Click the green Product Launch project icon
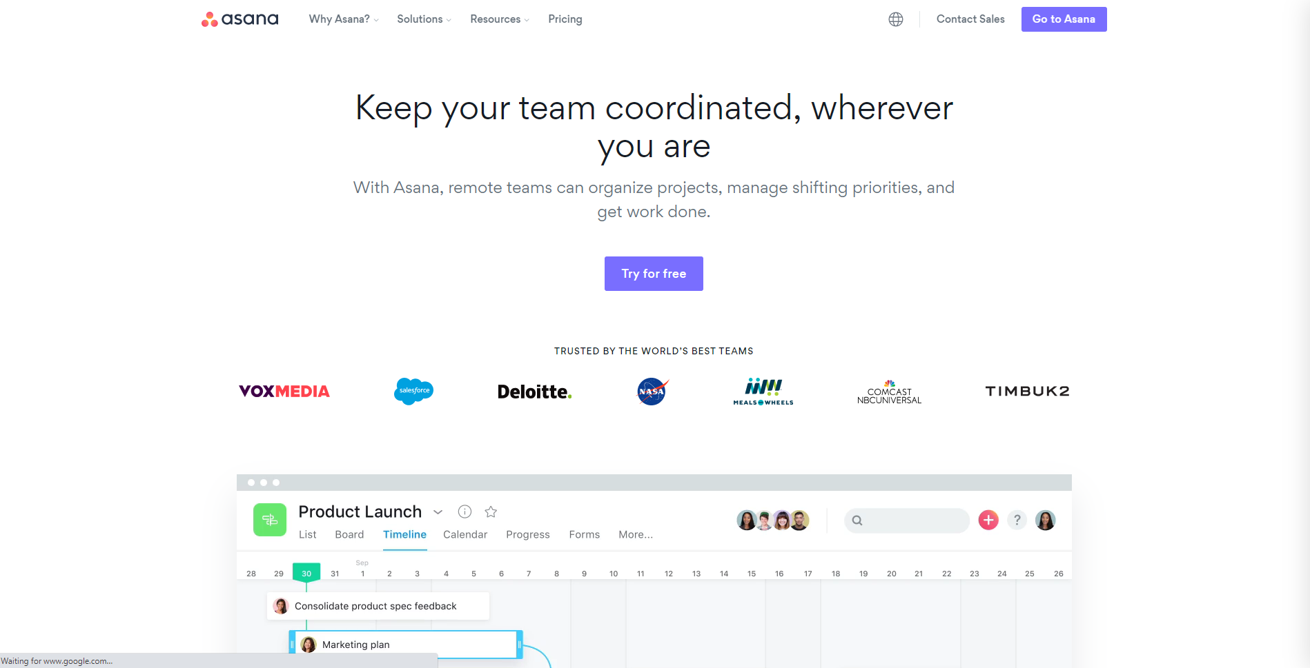The width and height of the screenshot is (1310, 668). tap(270, 520)
